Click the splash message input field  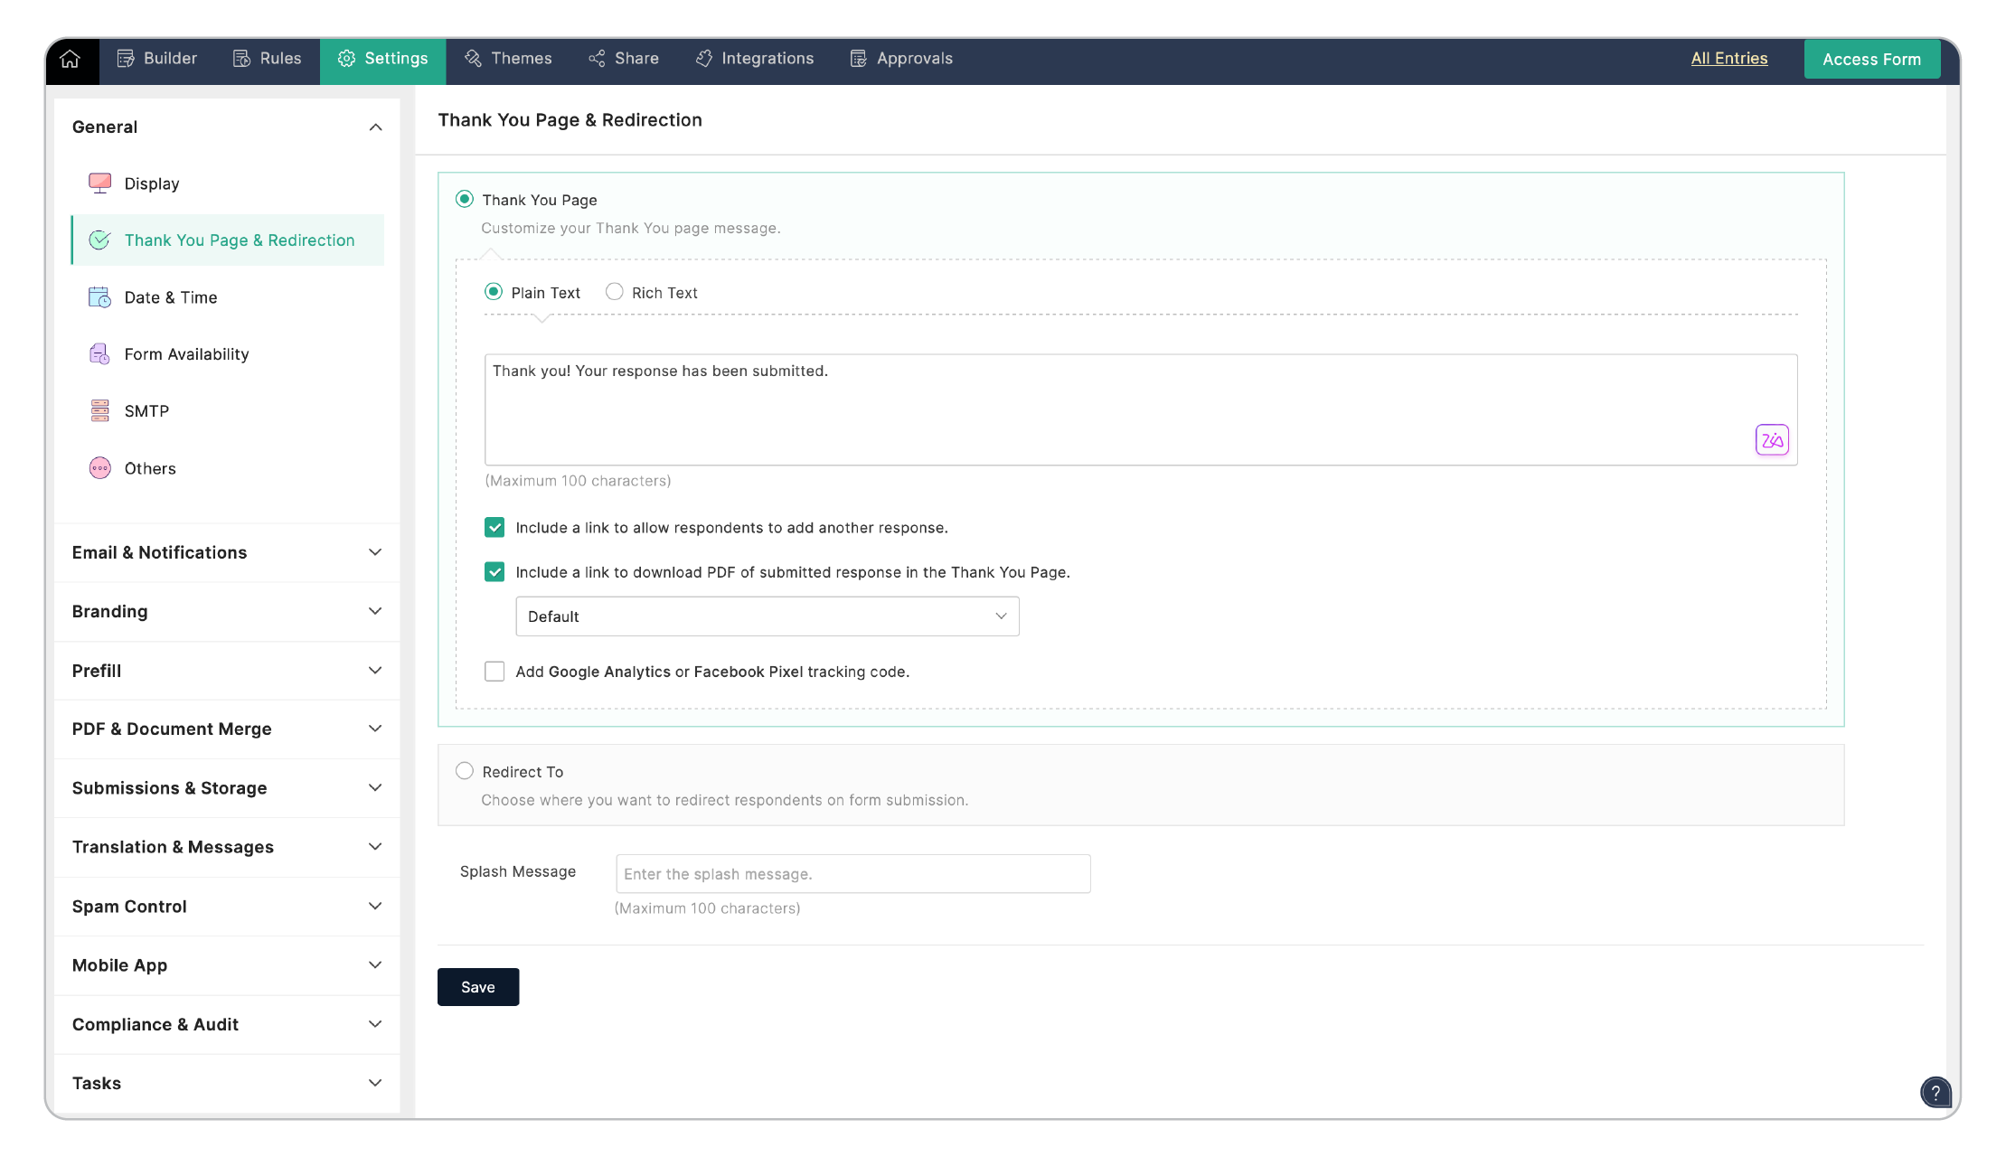tap(852, 874)
